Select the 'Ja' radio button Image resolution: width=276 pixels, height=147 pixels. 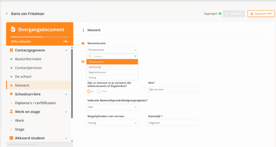click(x=89, y=91)
